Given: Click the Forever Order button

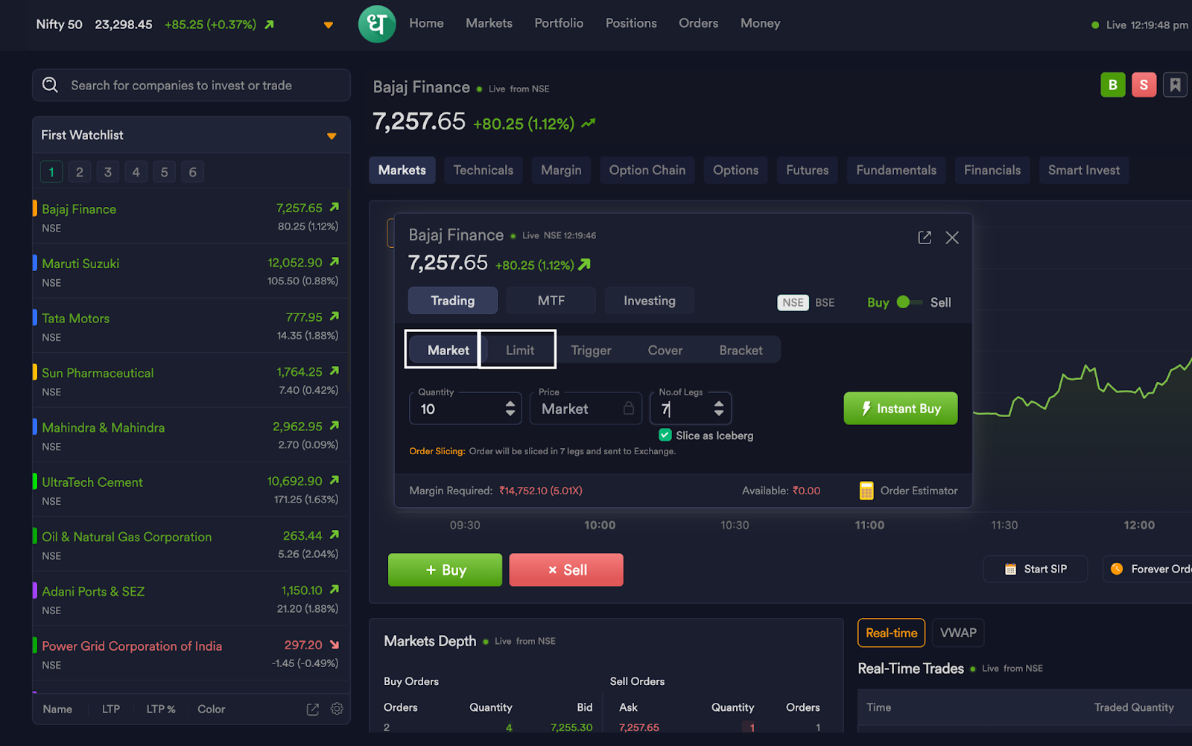Looking at the screenshot, I should click(1147, 569).
